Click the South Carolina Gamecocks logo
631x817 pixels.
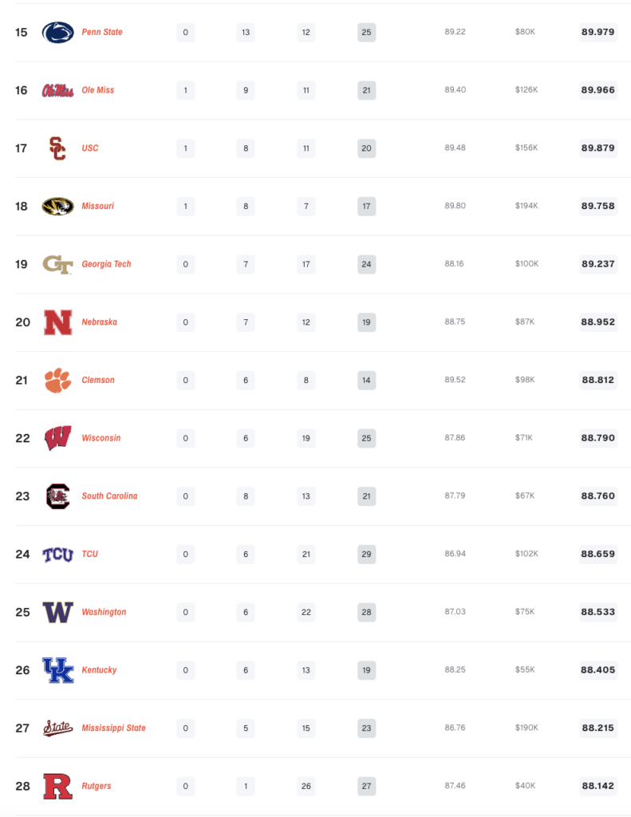(57, 496)
